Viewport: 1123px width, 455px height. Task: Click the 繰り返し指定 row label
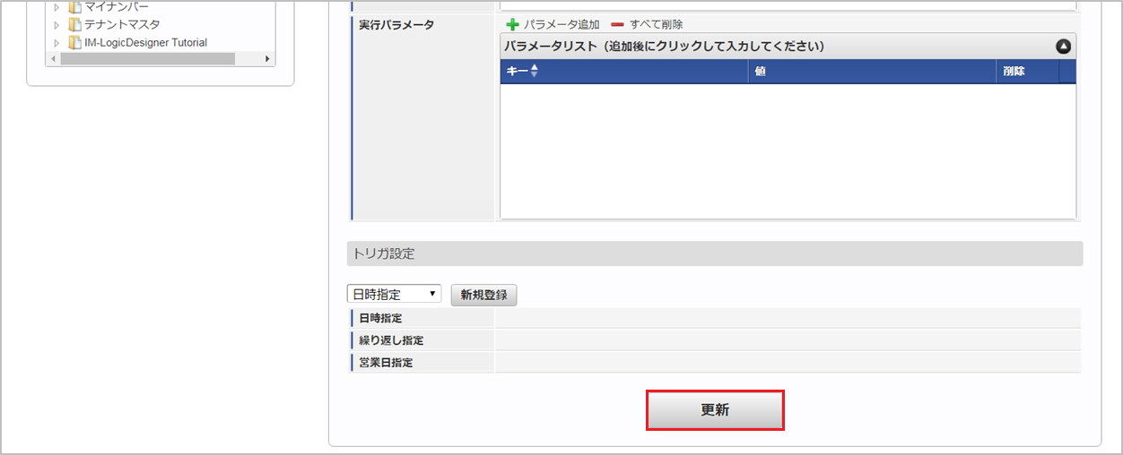click(391, 340)
